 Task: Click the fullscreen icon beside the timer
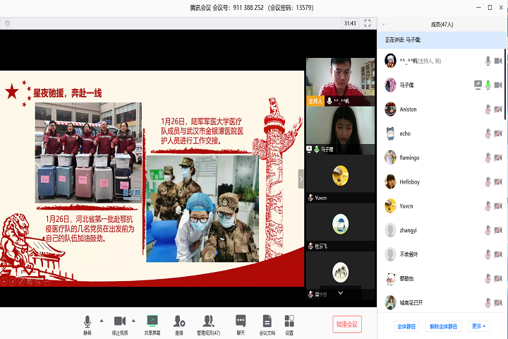coord(368,23)
